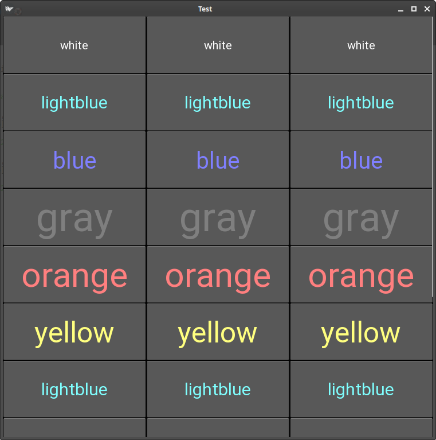Click the app icon in the title bar

(x=9, y=9)
